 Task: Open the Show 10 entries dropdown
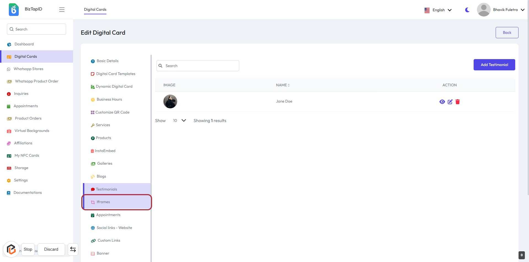[179, 120]
